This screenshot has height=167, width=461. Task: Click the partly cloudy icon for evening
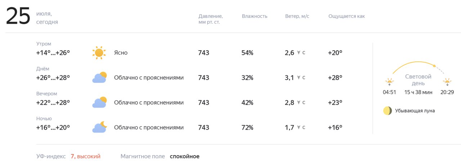99,102
